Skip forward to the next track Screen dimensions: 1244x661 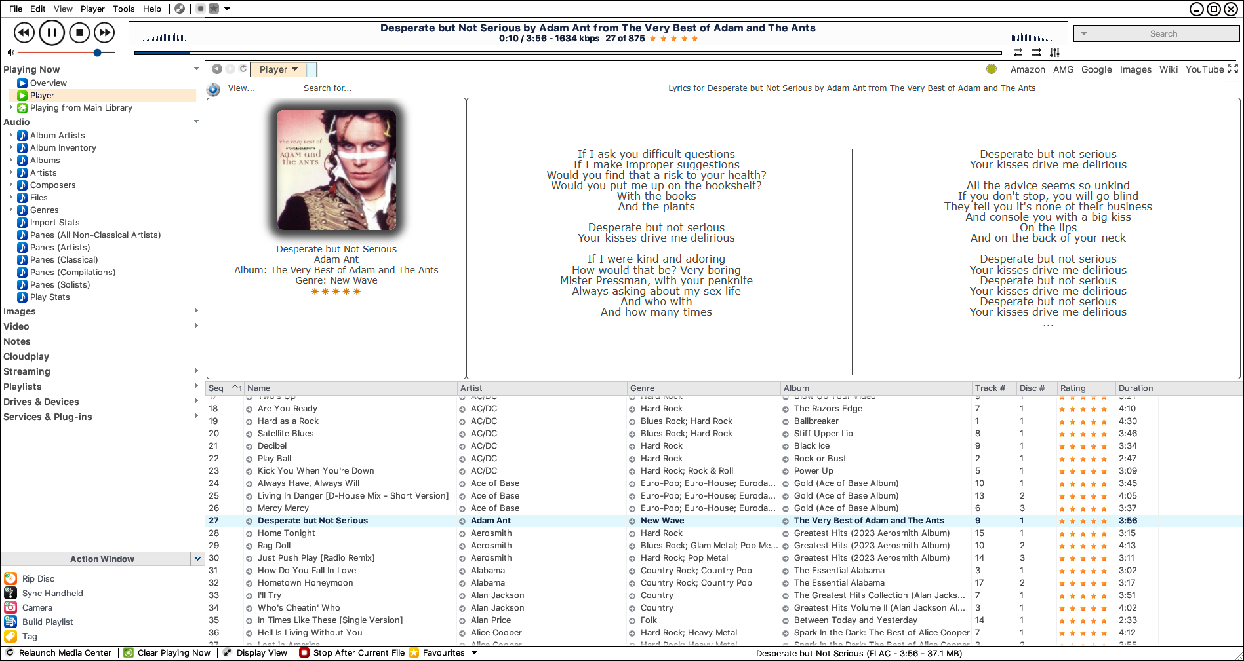(104, 32)
